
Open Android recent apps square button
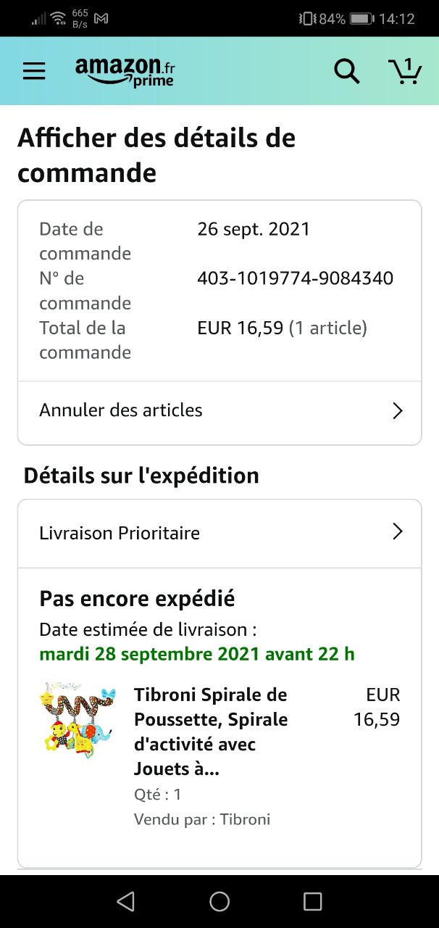312,901
